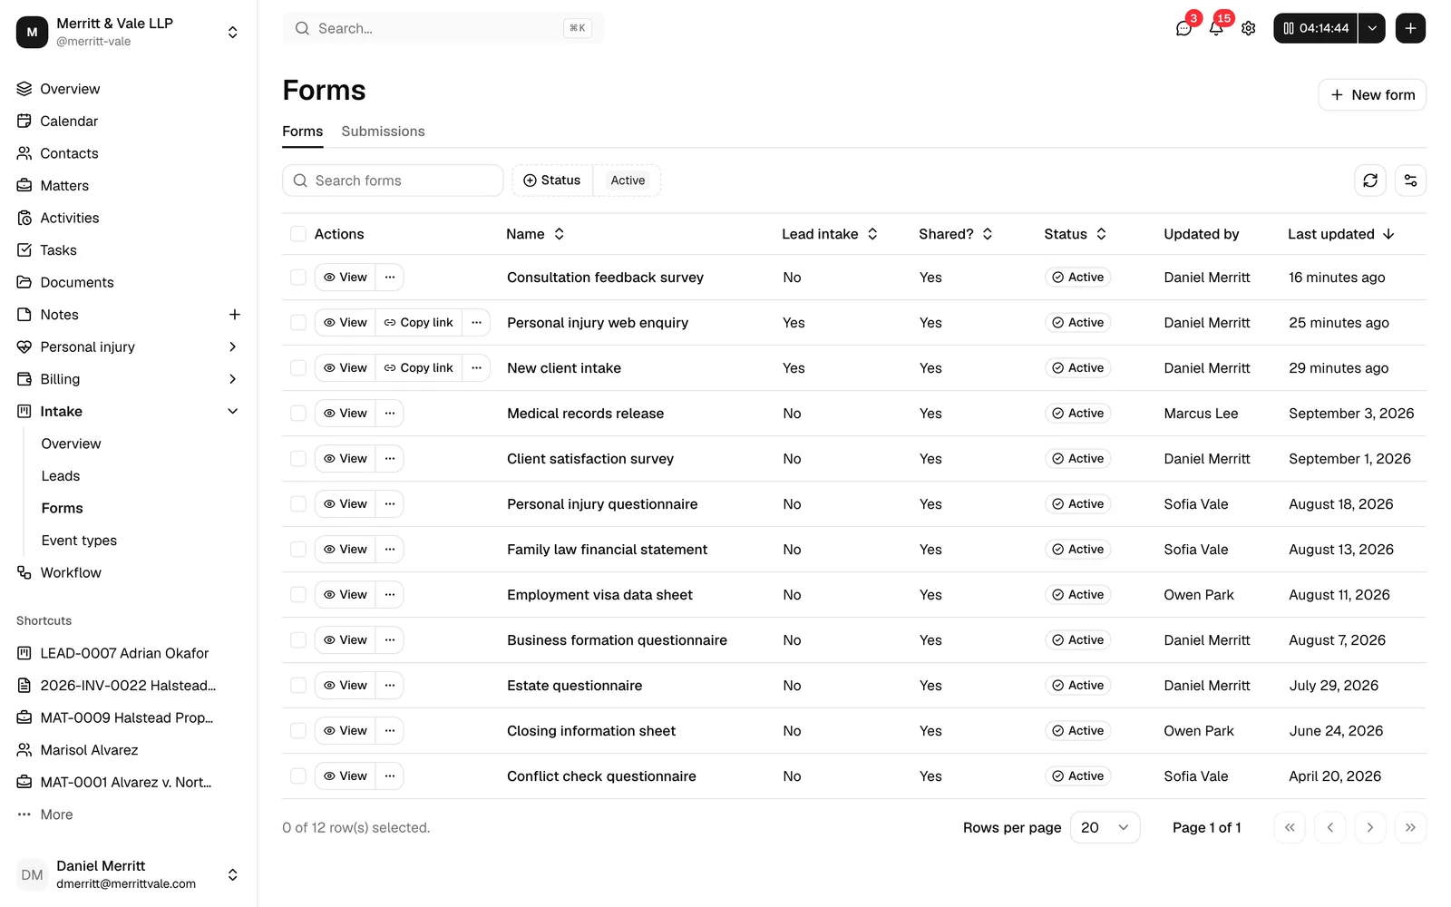Click the Active filter value chip

pos(628,180)
